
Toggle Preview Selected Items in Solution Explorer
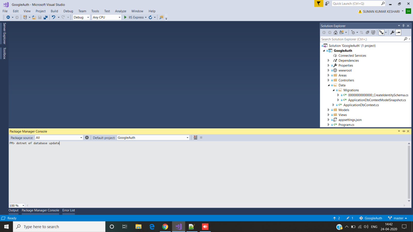[x=398, y=32]
